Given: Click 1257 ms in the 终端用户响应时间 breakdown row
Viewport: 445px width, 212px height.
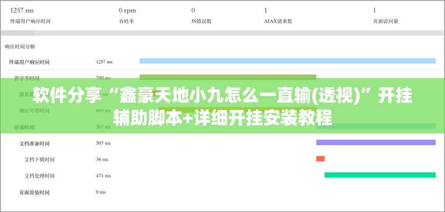Looking at the screenshot, I should point(104,62).
